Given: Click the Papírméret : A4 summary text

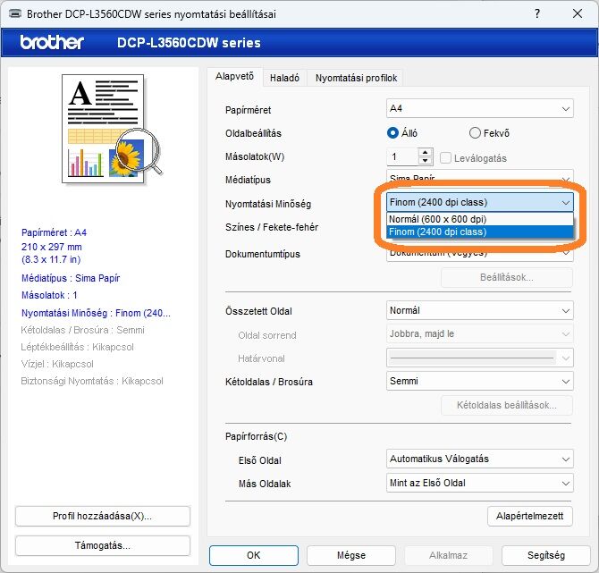Looking at the screenshot, I should [x=54, y=232].
